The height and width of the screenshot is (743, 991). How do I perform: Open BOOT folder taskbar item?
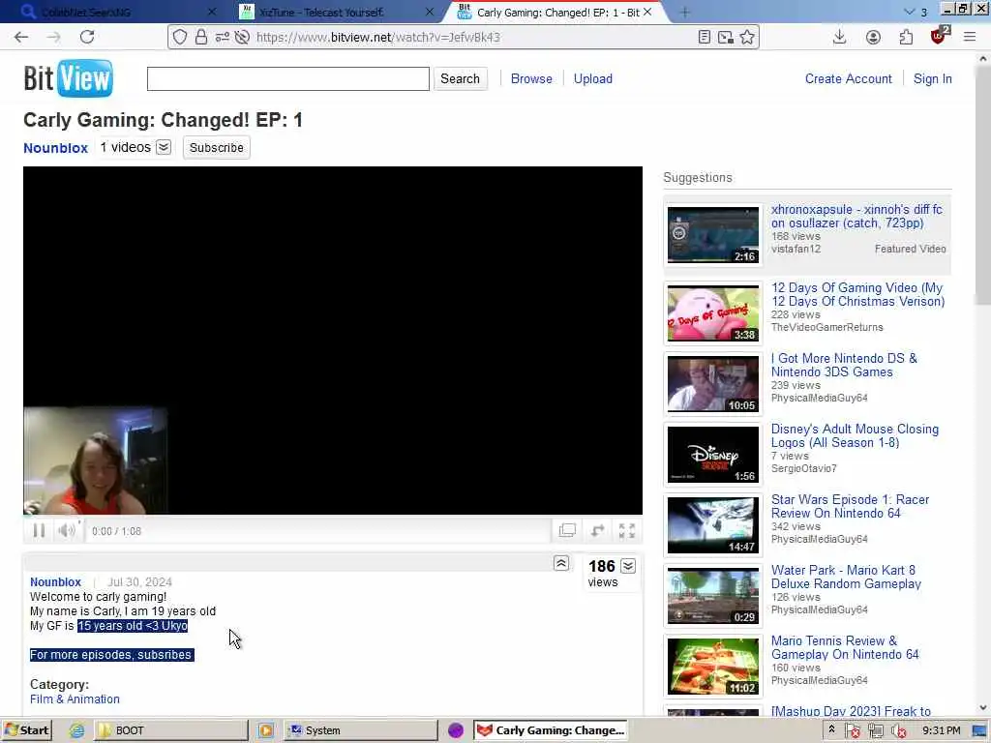[171, 730]
